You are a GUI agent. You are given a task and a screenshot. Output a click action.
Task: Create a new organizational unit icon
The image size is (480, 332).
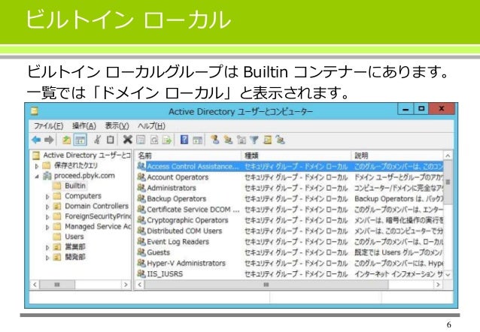tap(242, 140)
